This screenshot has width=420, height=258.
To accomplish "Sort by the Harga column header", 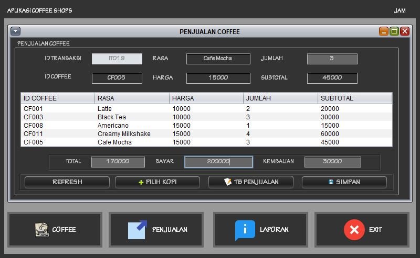I will coord(206,98).
